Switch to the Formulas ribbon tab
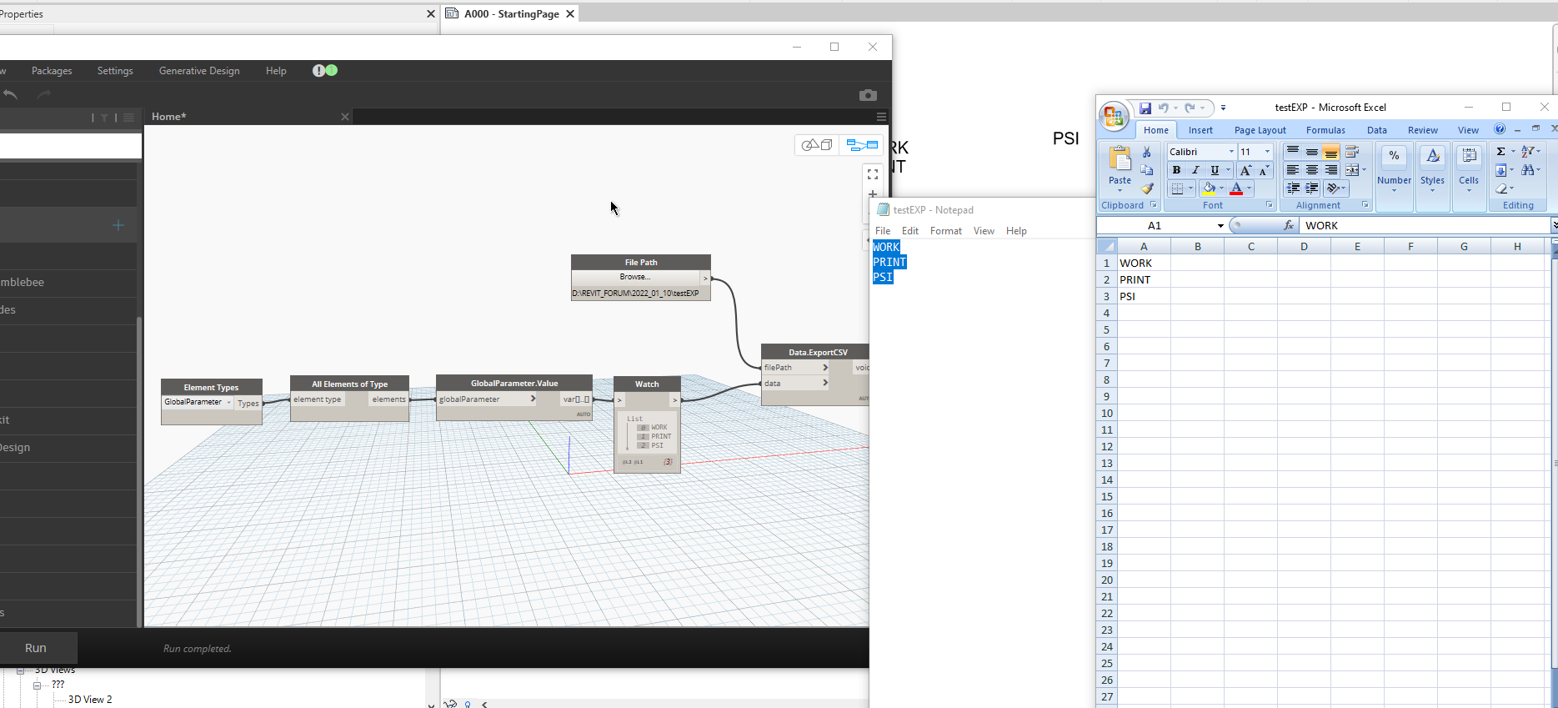 point(1325,130)
